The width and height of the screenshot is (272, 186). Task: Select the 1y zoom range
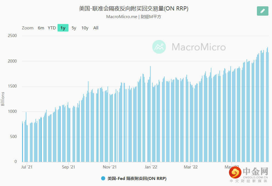63,28
